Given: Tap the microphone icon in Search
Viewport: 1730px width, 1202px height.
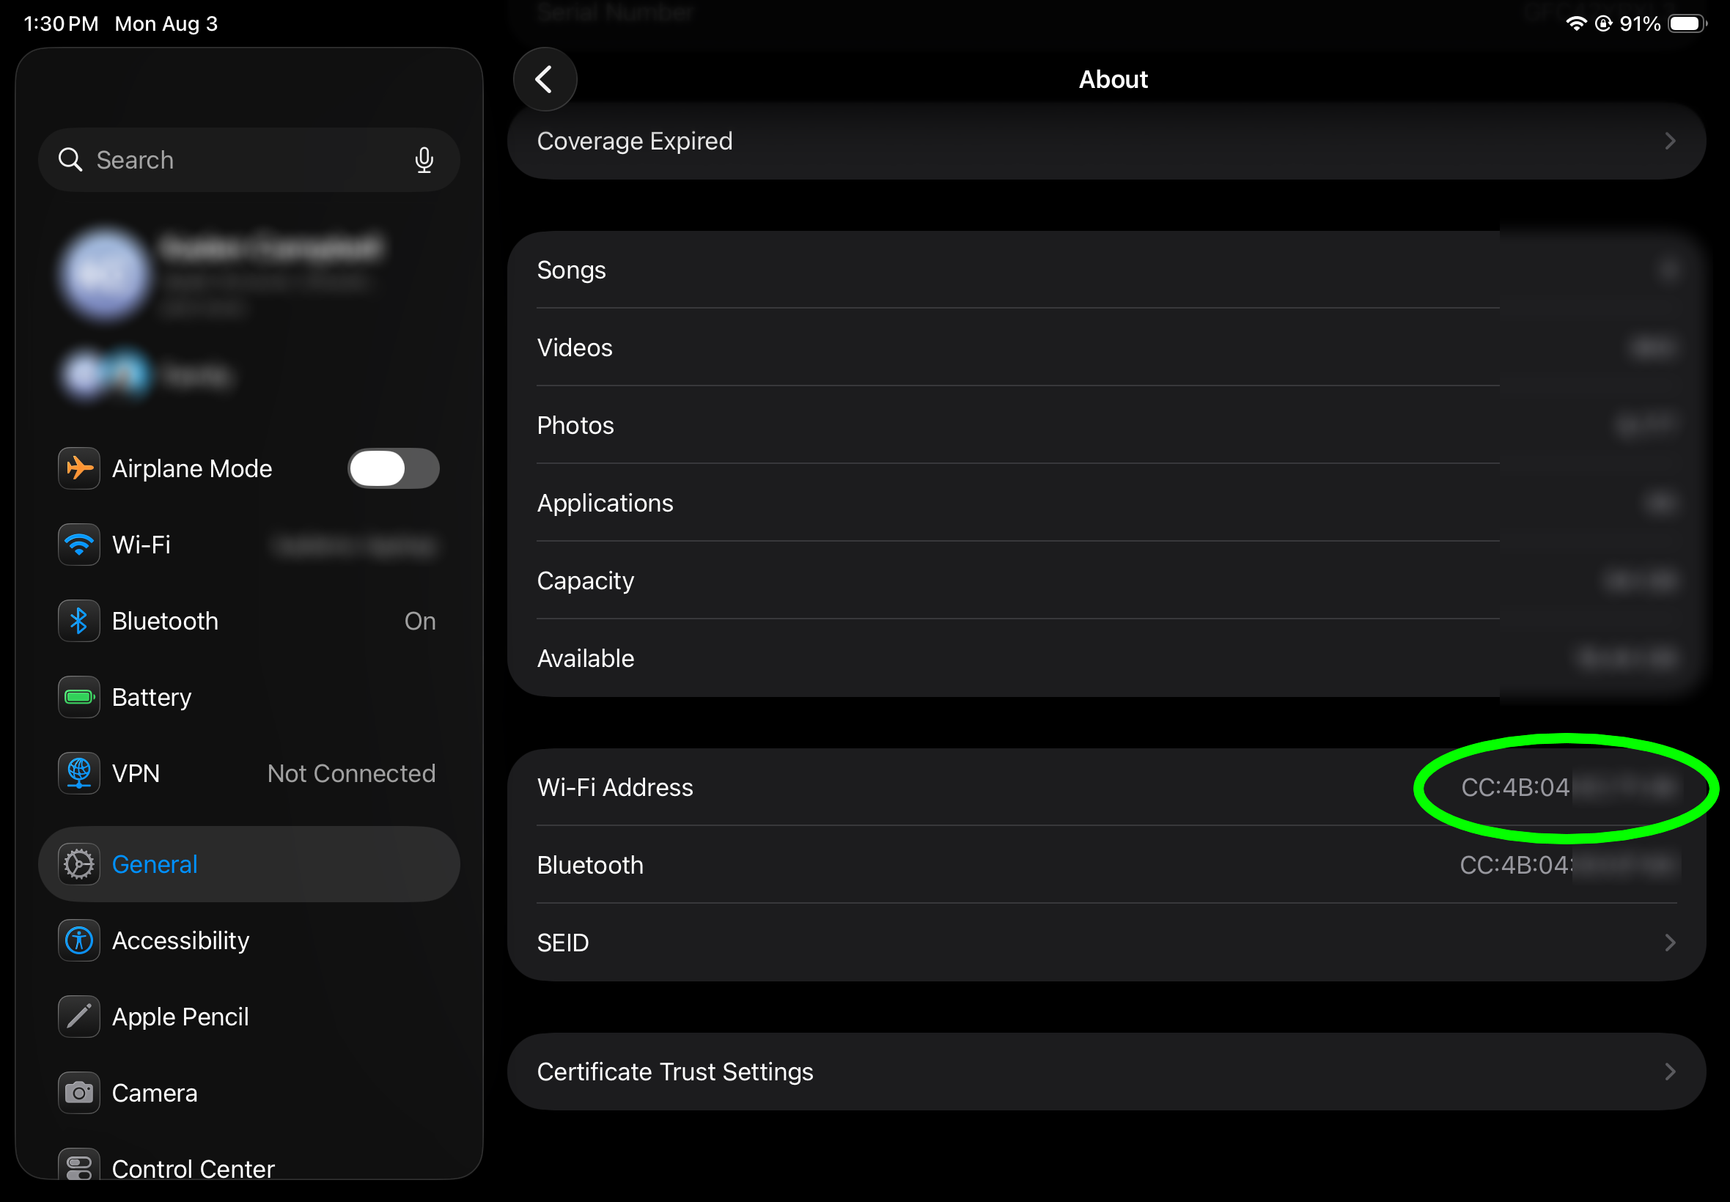Looking at the screenshot, I should click(x=424, y=160).
